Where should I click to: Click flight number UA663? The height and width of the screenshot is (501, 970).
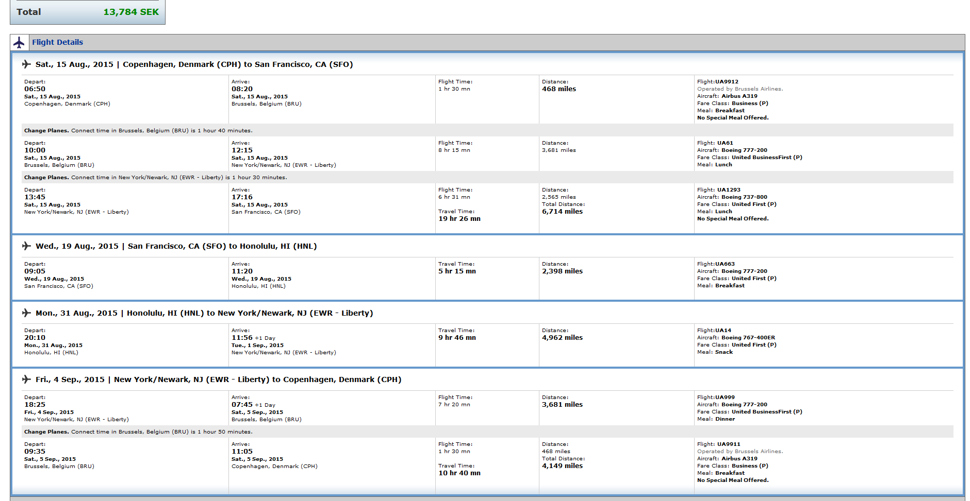click(x=725, y=264)
